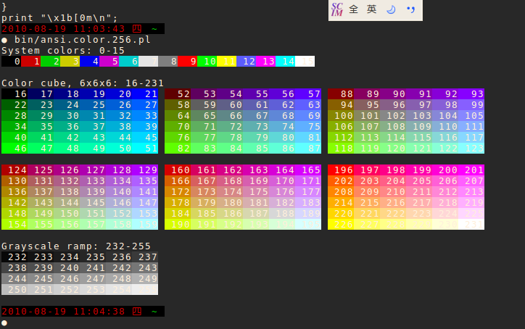Click color cube cell 82

(x=178, y=149)
